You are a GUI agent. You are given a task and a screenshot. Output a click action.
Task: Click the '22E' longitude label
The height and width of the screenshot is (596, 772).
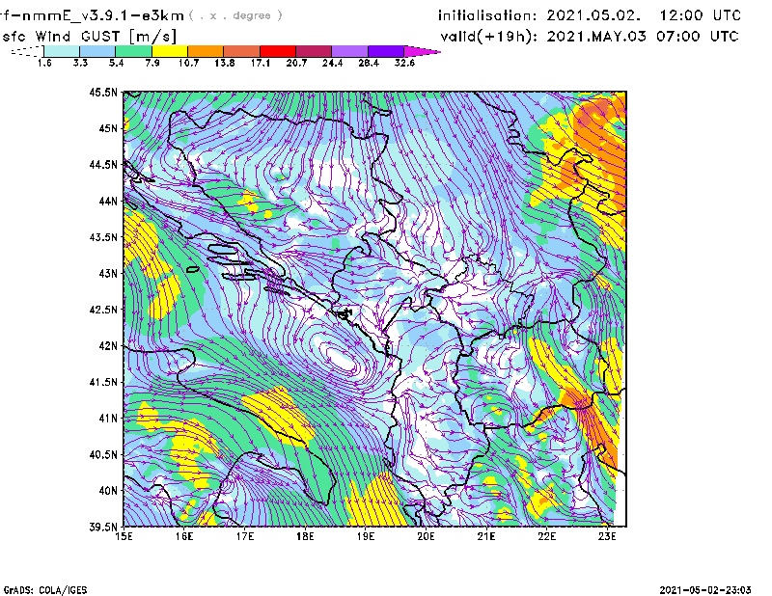[546, 536]
